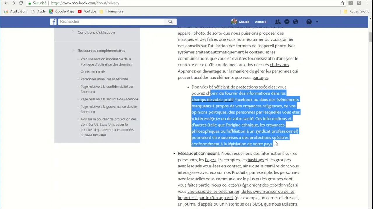Screen dimensions: 373x209
Task: Click the browser forward arrow
Action: (13, 3)
